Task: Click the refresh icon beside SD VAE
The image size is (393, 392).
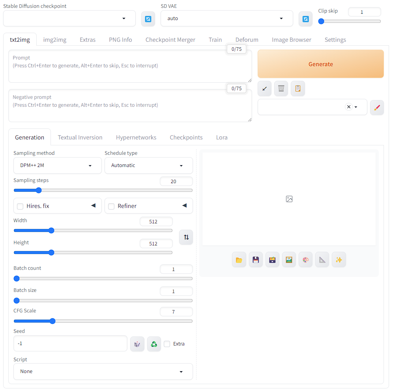Action: pyautogui.click(x=305, y=19)
